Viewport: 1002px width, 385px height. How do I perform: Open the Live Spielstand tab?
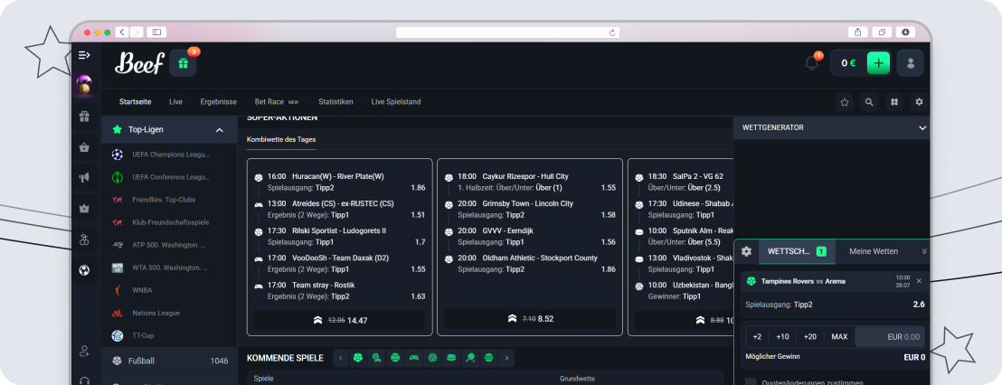click(x=395, y=101)
